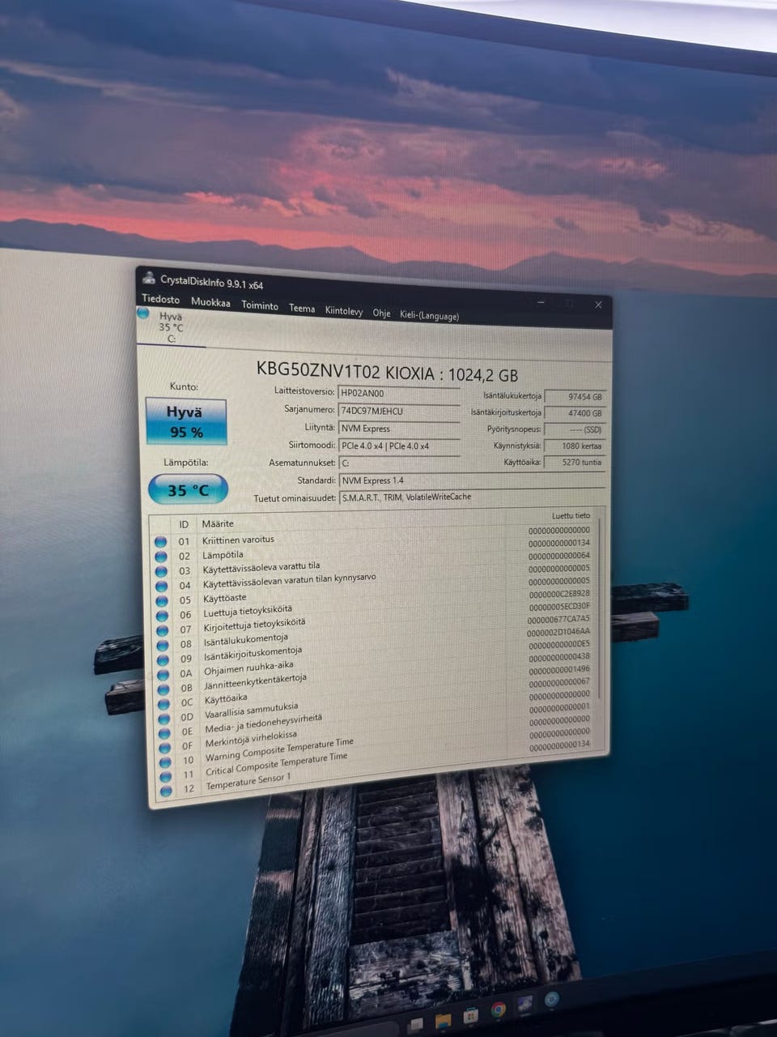The image size is (777, 1037).
Task: Click the SMART attribute list scrollbar
Action: point(600,610)
